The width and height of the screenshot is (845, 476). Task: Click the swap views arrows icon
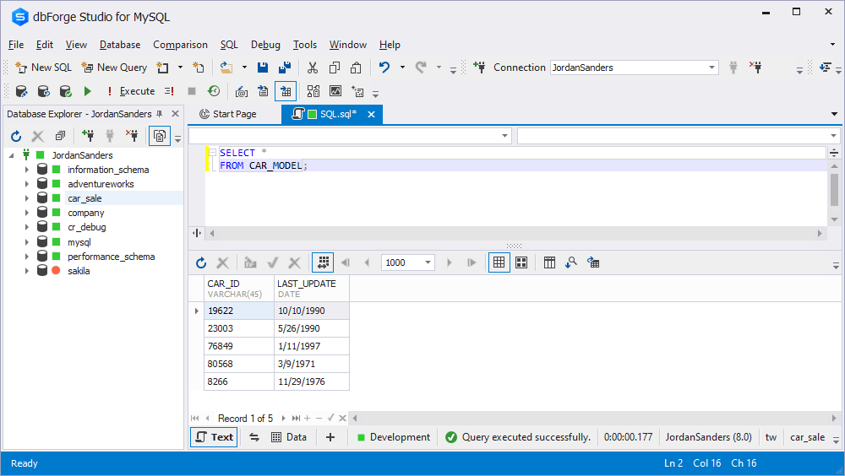(x=254, y=437)
